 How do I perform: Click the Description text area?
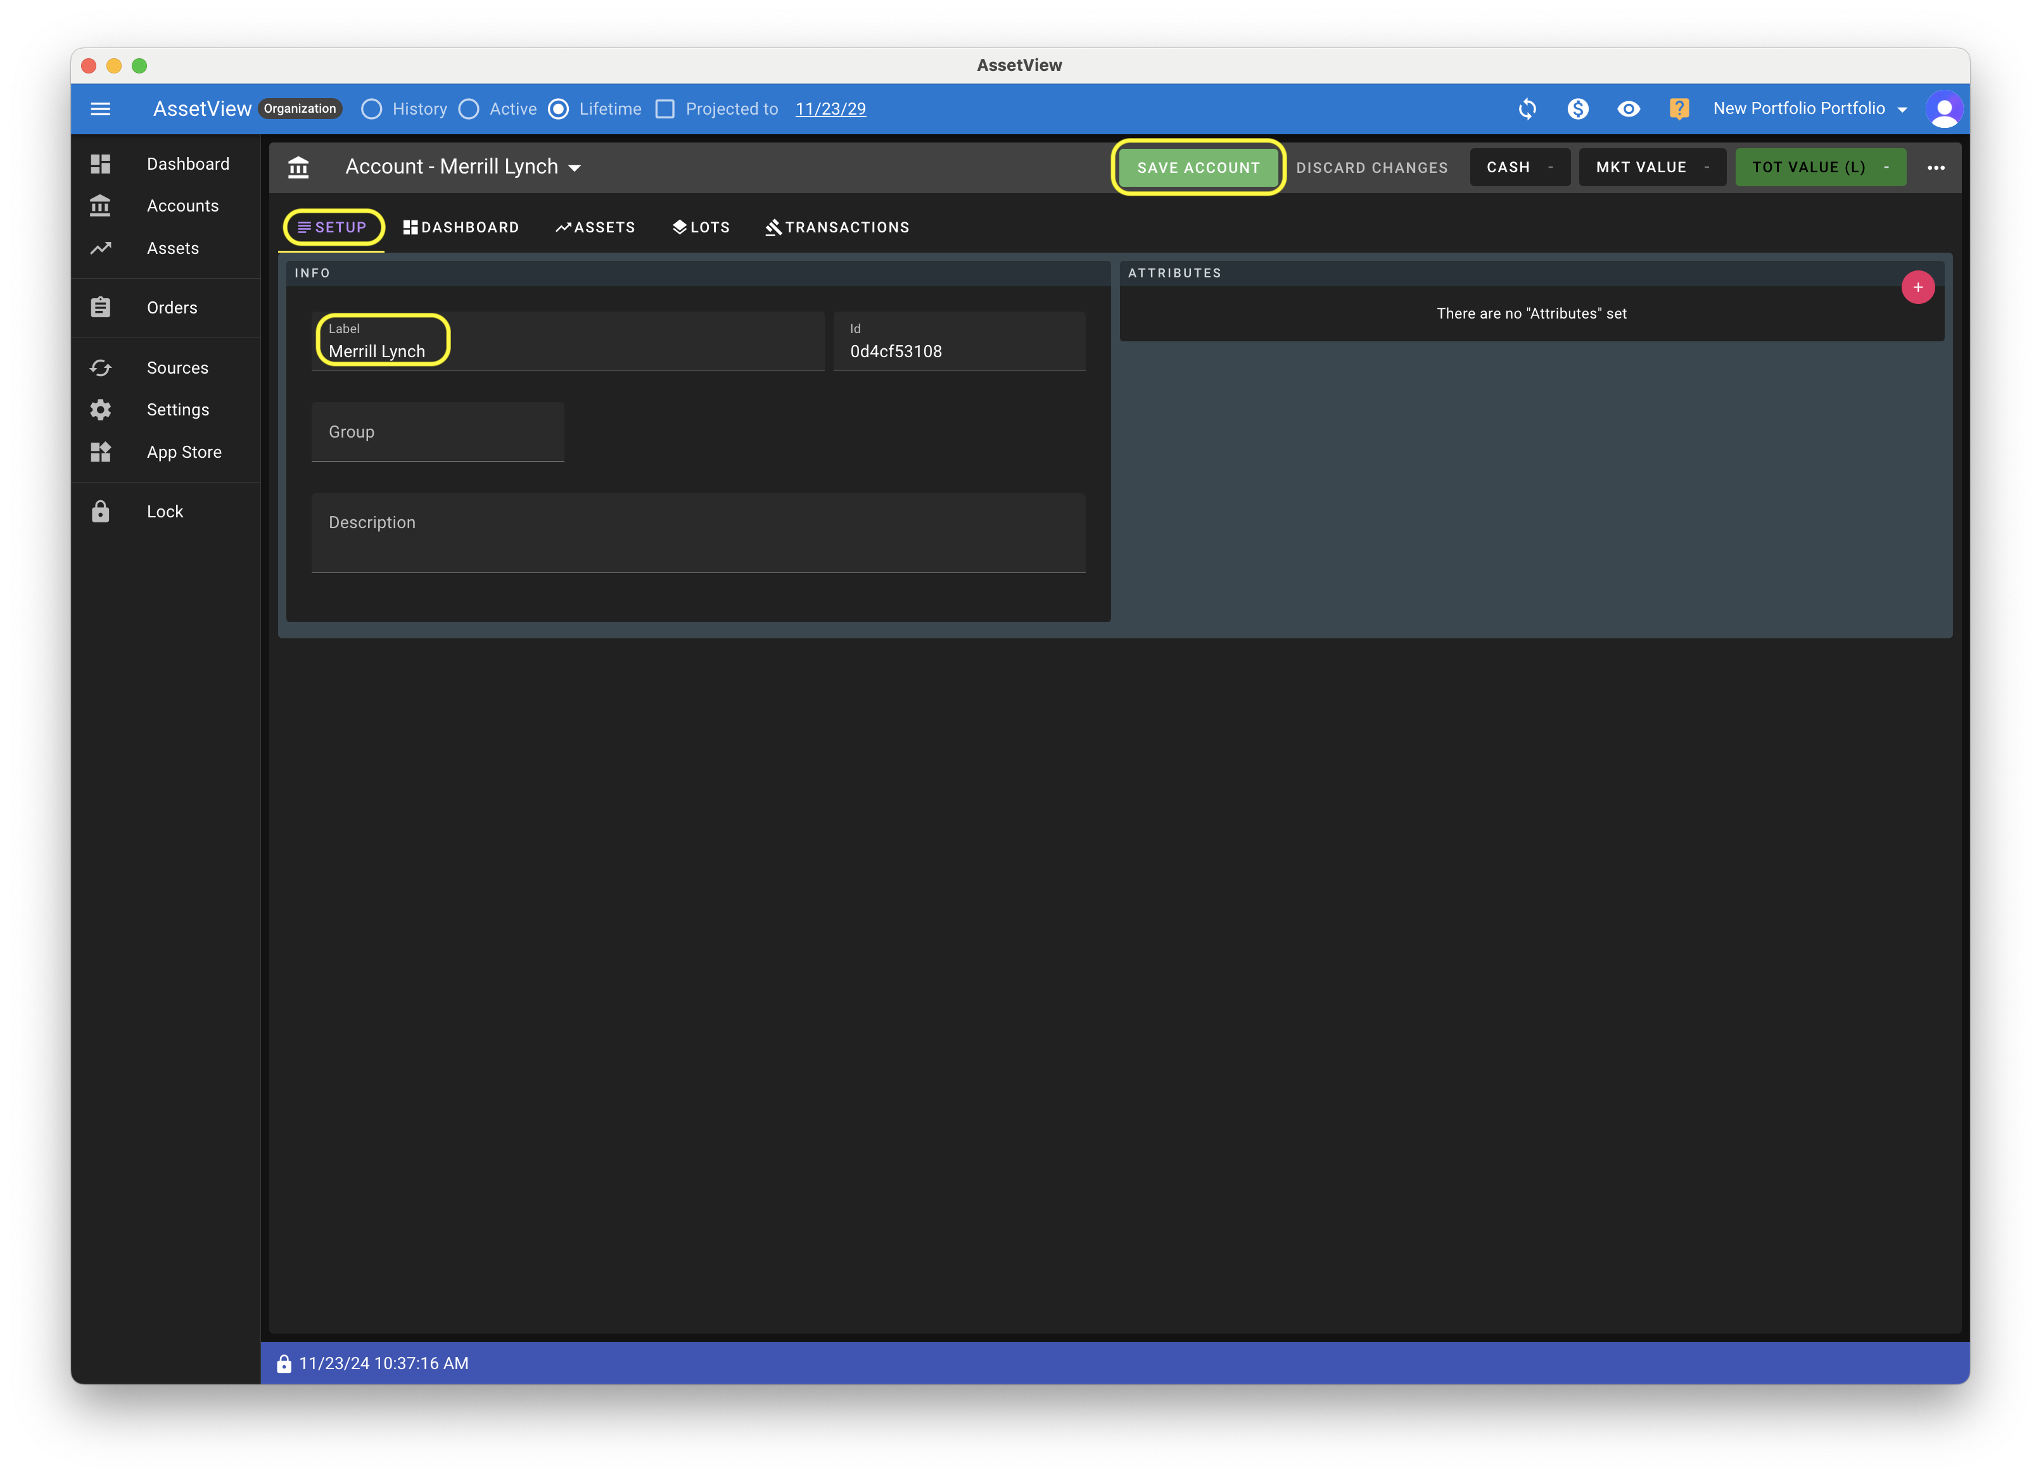[x=697, y=533]
